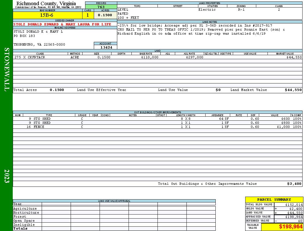This screenshot has height=231, width=304.
Task: Click base rate $110,000
Action: (x=150, y=57)
